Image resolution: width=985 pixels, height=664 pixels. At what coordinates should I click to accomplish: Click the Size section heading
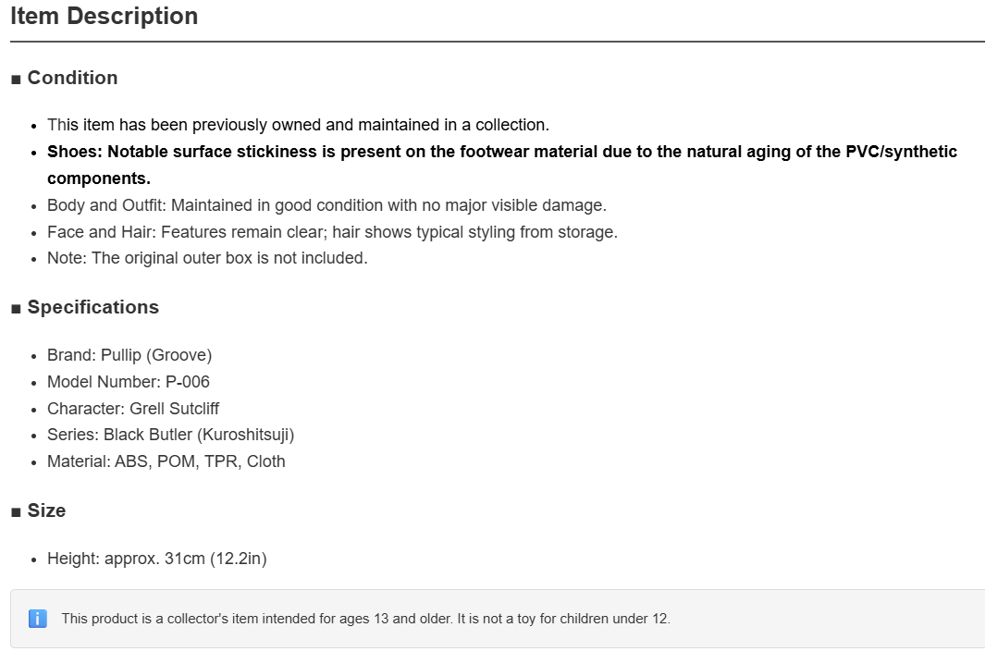click(x=46, y=510)
